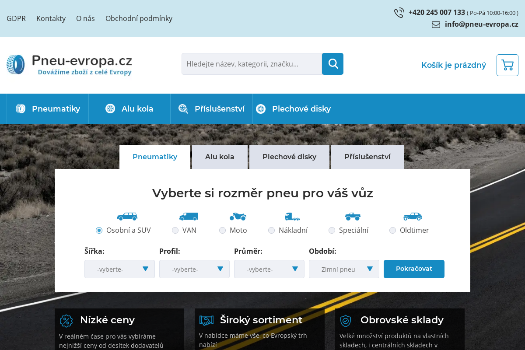Expand the Průměr selection list
The width and height of the screenshot is (525, 350).
click(269, 269)
